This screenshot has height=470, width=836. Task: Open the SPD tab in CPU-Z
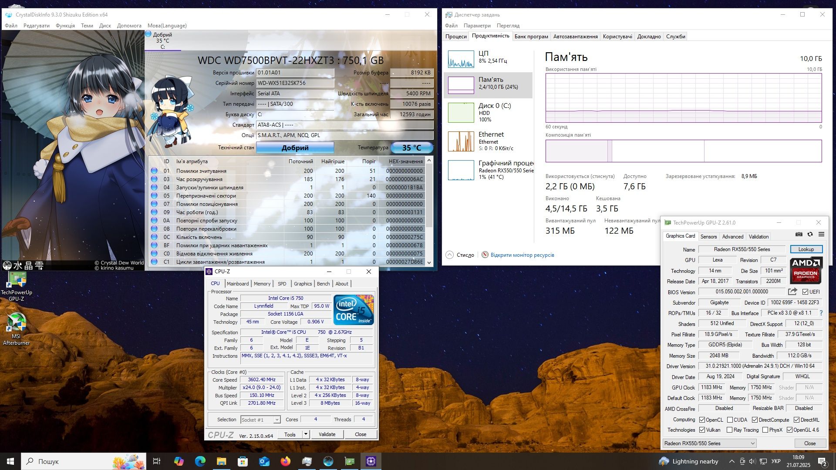282,283
